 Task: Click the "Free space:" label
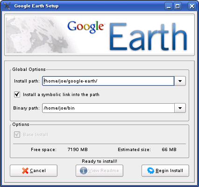pyautogui.click(x=43, y=150)
